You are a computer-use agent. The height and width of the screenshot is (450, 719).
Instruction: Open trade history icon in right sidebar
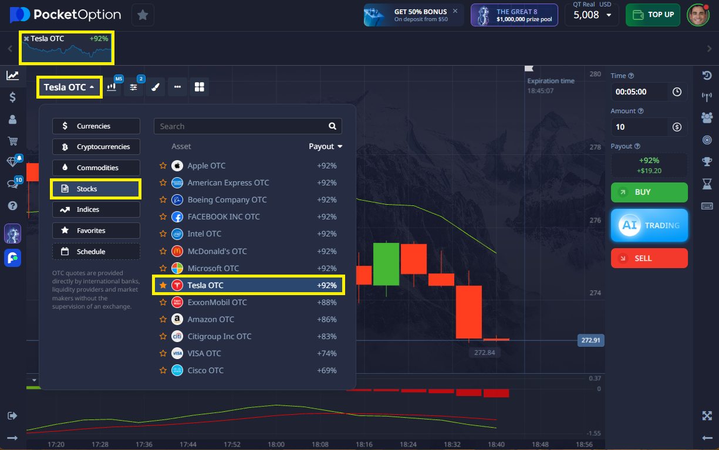coord(707,75)
